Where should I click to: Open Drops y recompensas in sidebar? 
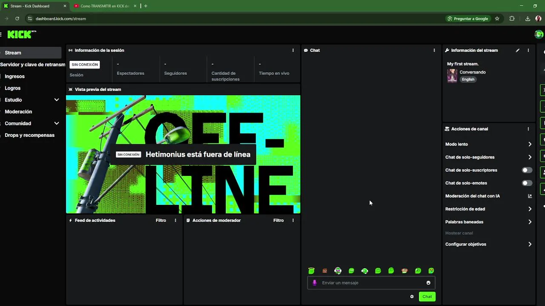point(29,135)
